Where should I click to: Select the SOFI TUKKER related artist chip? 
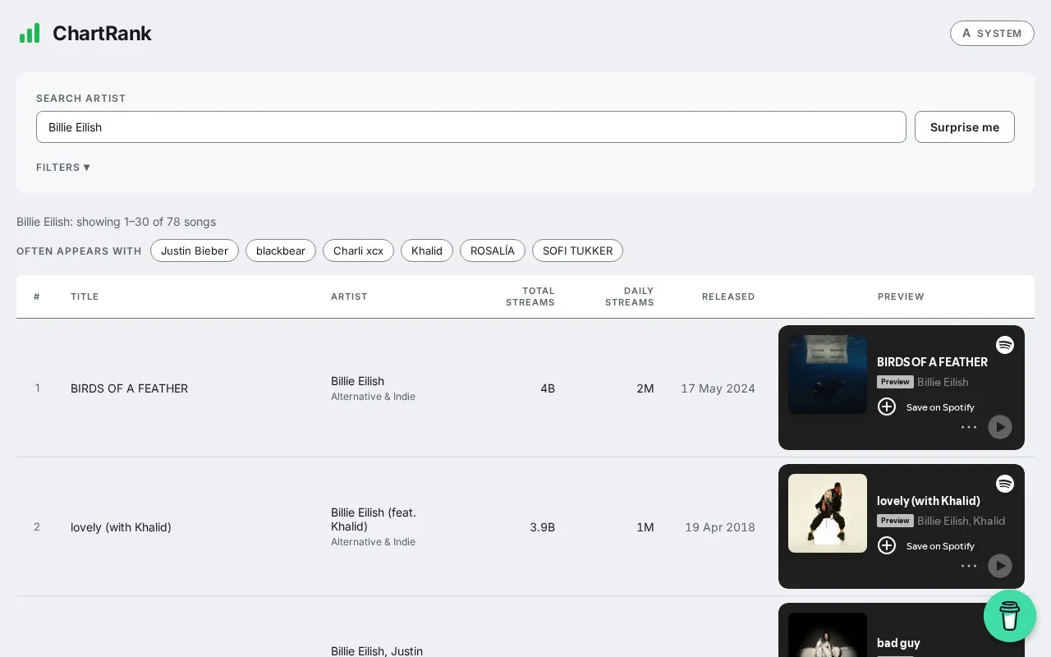point(577,250)
